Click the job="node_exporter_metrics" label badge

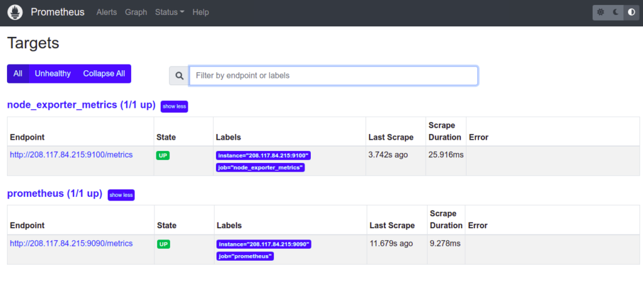(261, 167)
